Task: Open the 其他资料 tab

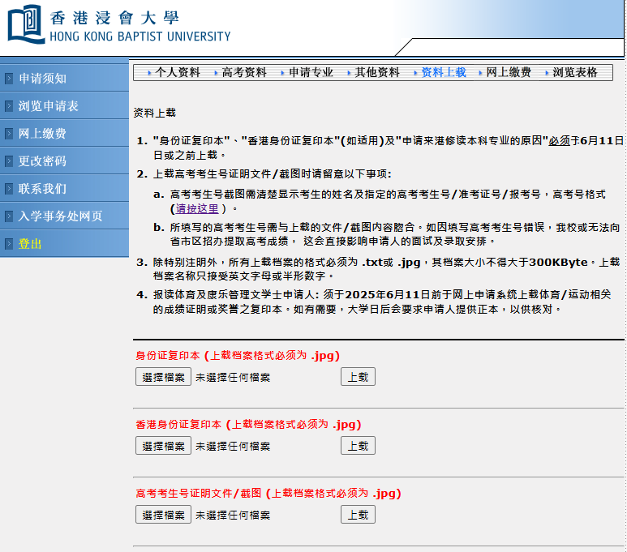Action: click(x=377, y=72)
